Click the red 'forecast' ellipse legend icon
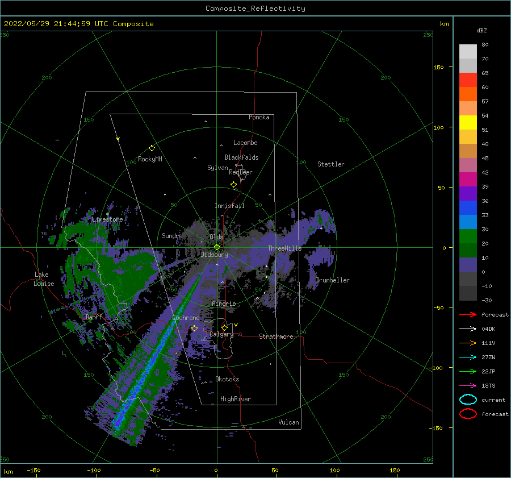 (x=468, y=414)
